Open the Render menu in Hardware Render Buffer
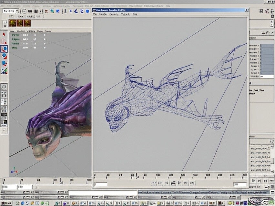Viewport: 275px width, 206px height. (103, 15)
